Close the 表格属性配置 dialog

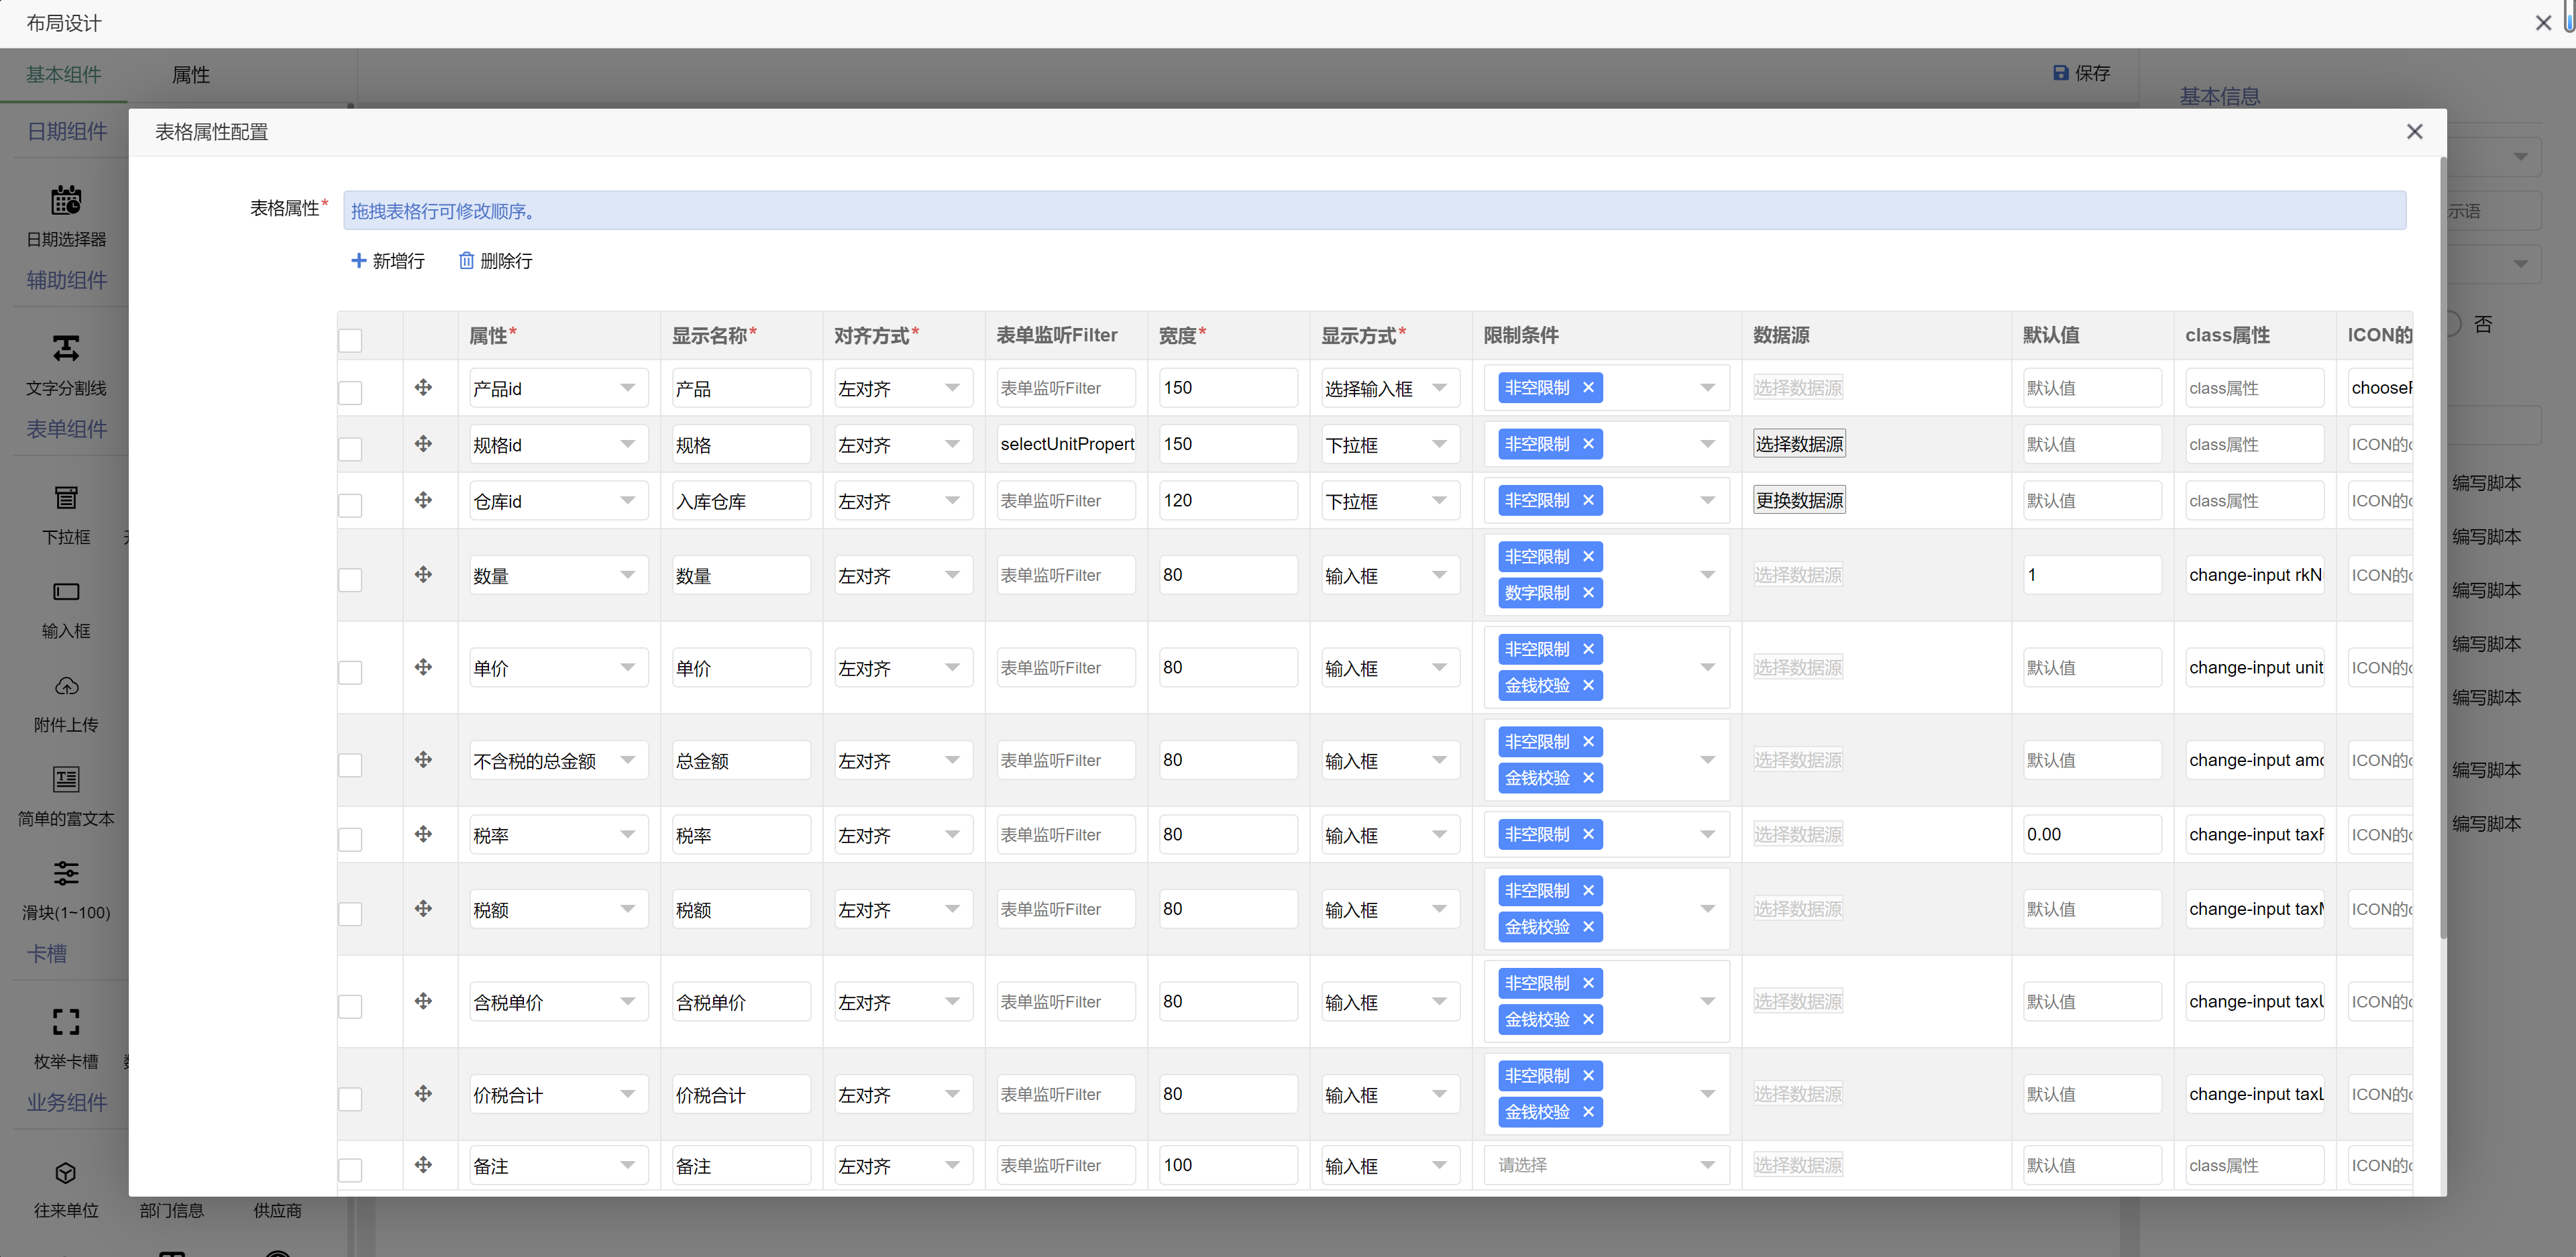[x=2414, y=131]
